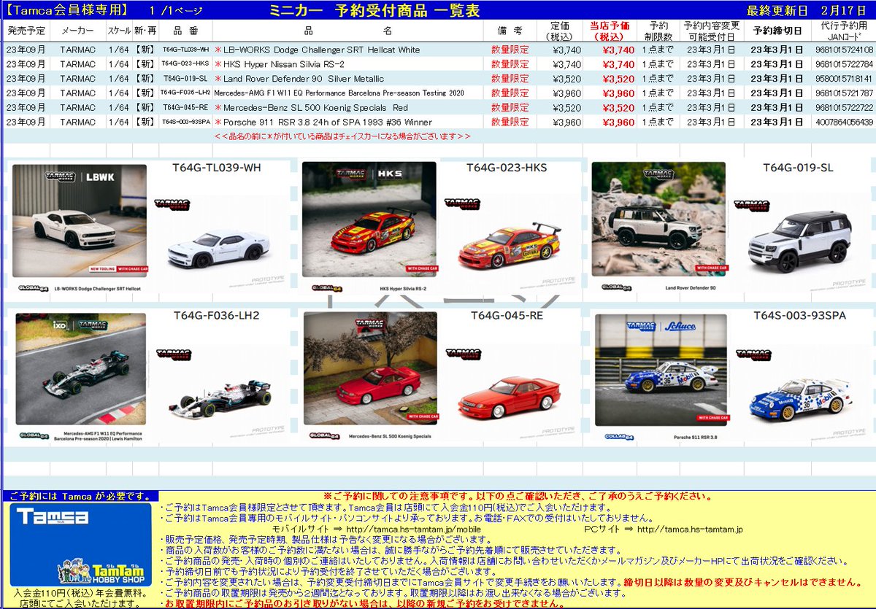
Task: Click the LBWK logo on the Dodge Challenger photo
Action: pos(100,177)
